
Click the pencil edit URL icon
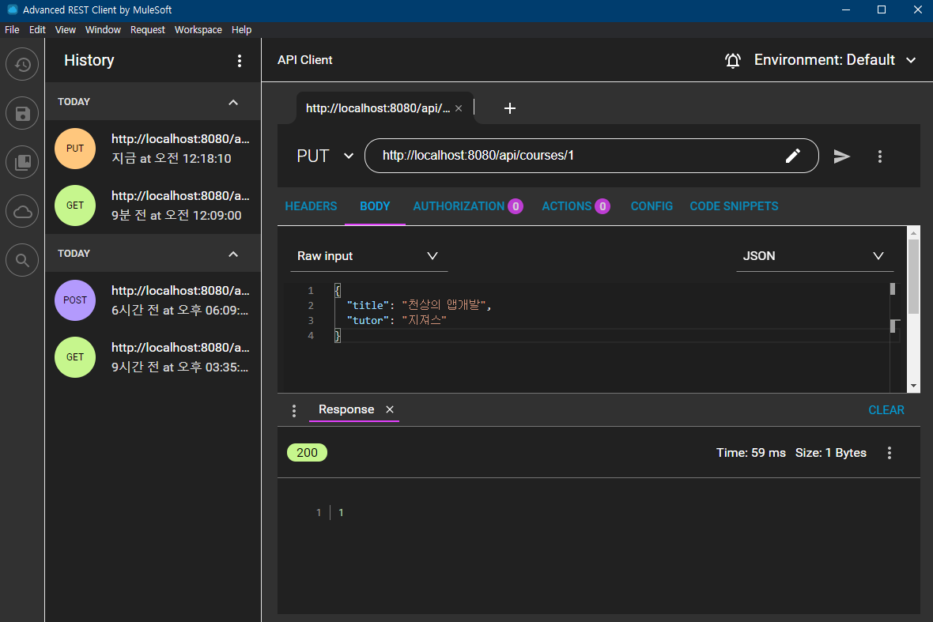tap(792, 156)
